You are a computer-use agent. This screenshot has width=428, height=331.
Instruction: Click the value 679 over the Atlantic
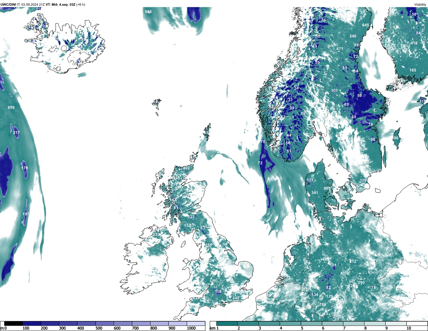[x=11, y=108]
